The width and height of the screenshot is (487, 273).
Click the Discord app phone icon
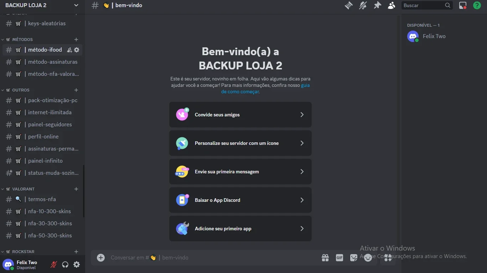182,200
